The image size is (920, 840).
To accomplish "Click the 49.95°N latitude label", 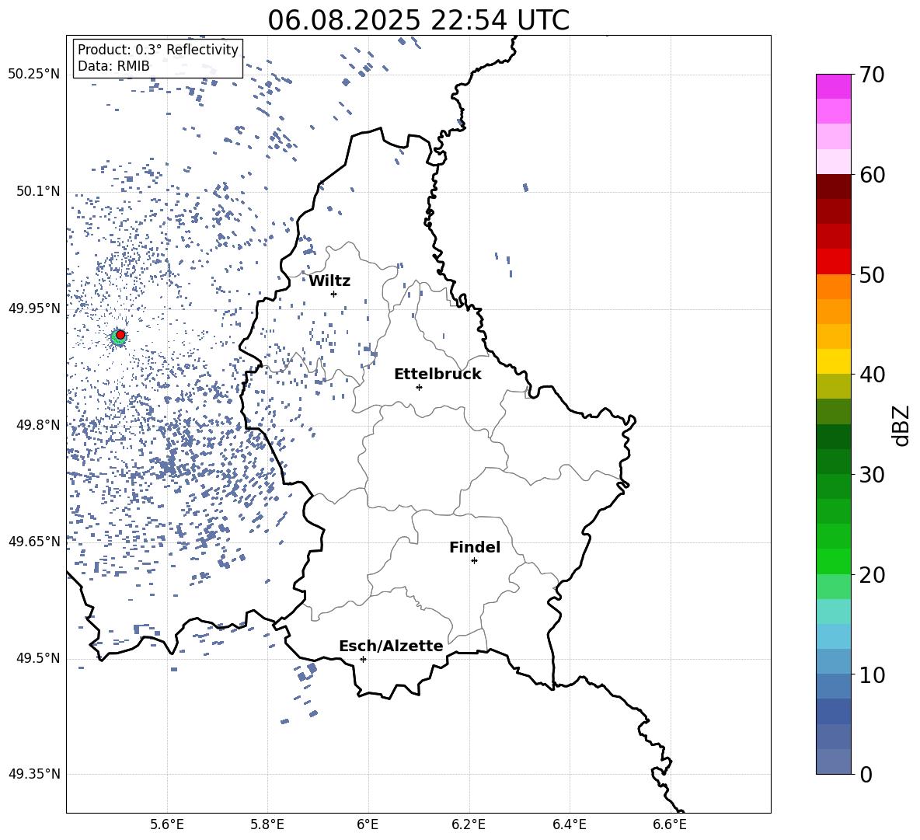I will [x=34, y=308].
